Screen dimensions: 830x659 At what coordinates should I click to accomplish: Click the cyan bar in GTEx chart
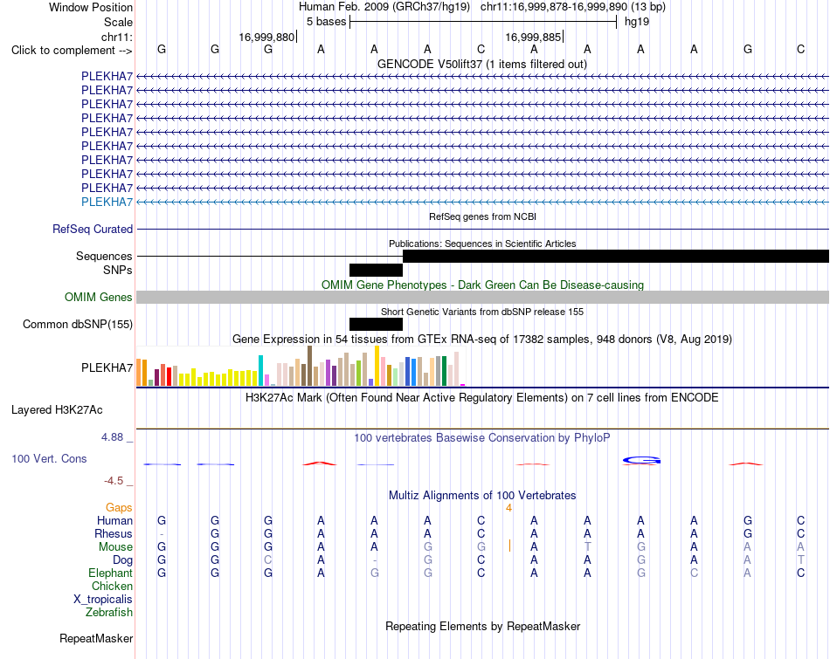pyautogui.click(x=261, y=371)
